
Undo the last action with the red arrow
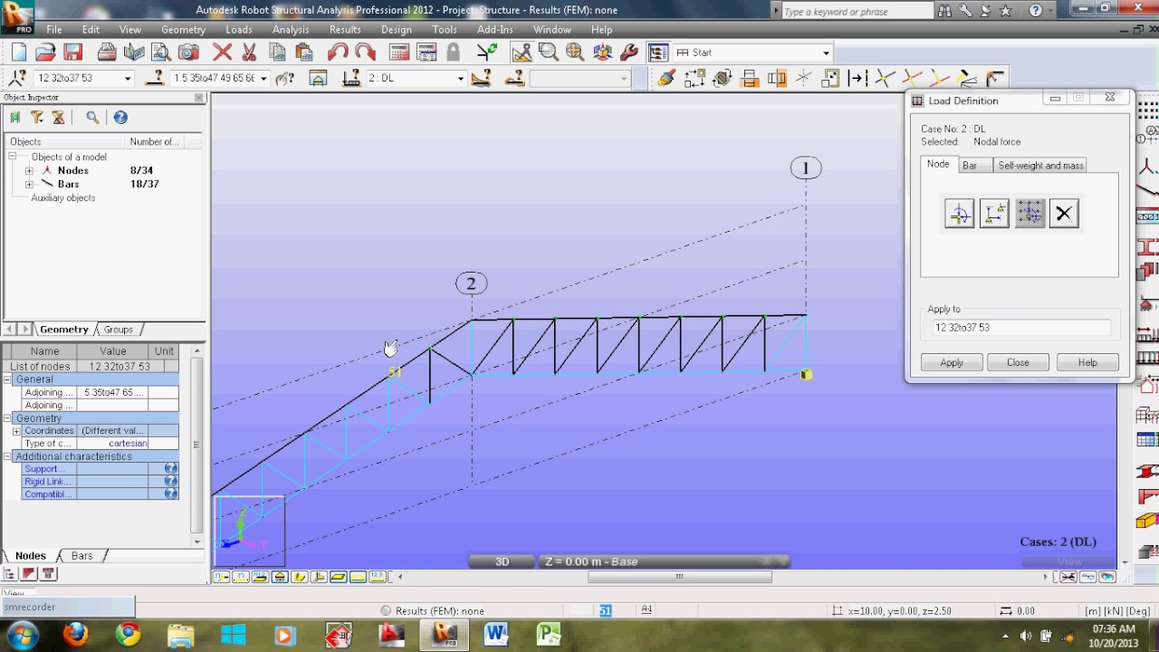pyautogui.click(x=338, y=53)
